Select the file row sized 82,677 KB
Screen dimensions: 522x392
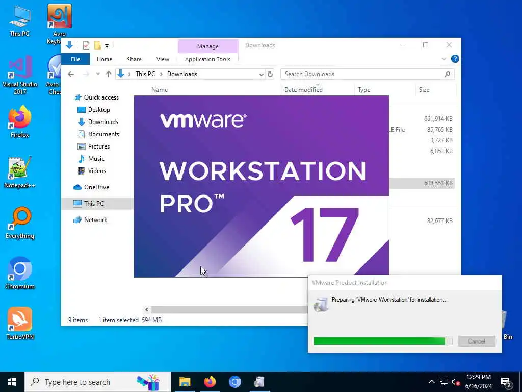[x=422, y=221]
